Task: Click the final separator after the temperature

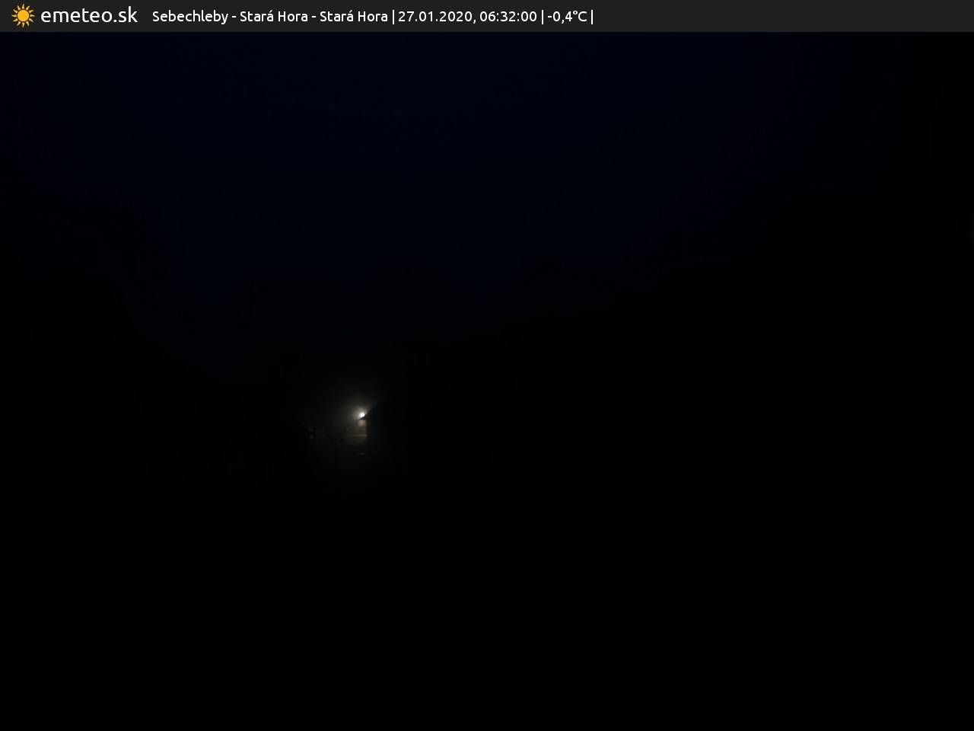Action: (x=592, y=16)
